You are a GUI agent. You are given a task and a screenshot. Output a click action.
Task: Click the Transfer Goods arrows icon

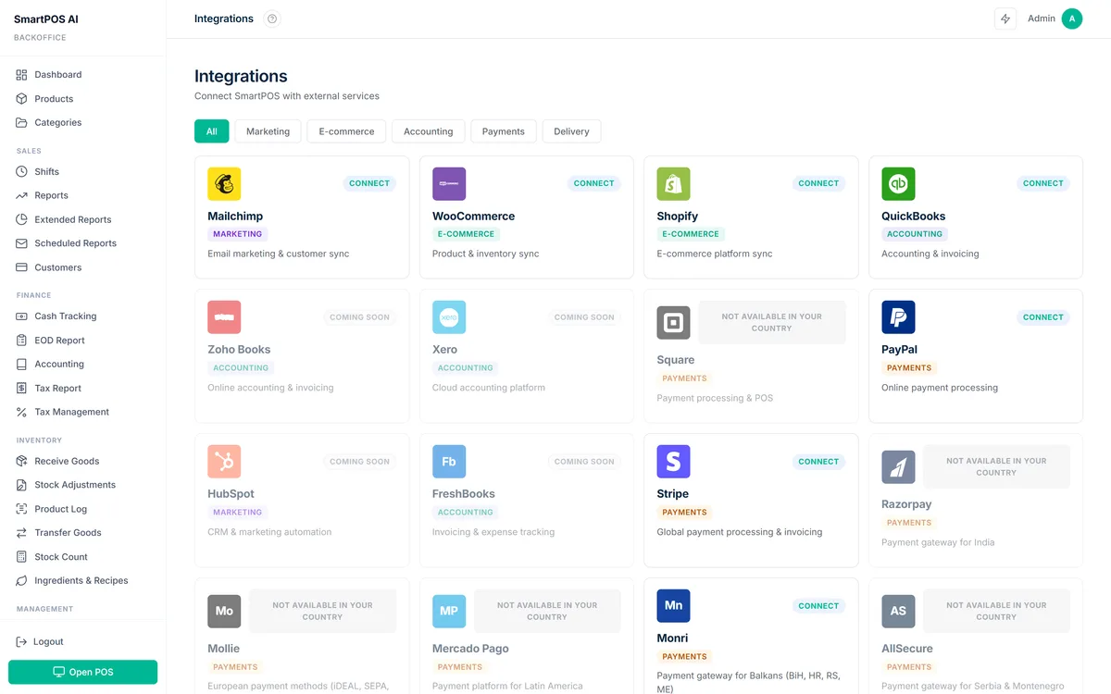[21, 534]
